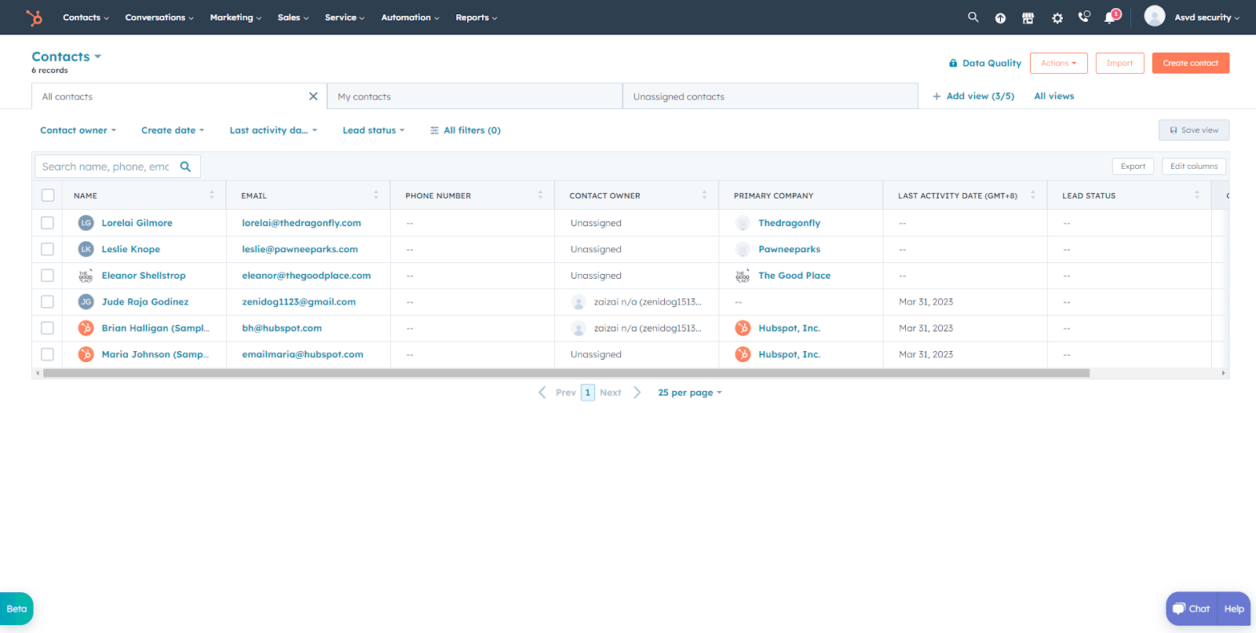
Task: Sort by Last Activity Date column arrows
Action: (1033, 195)
